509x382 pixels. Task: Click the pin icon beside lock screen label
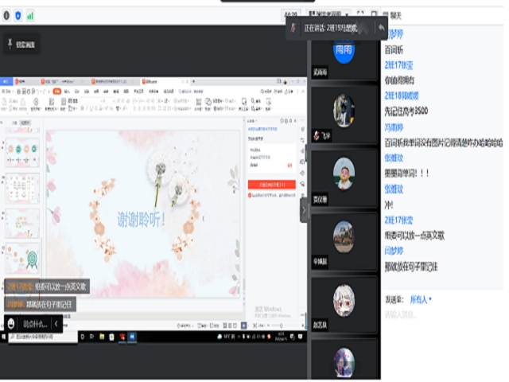point(10,43)
